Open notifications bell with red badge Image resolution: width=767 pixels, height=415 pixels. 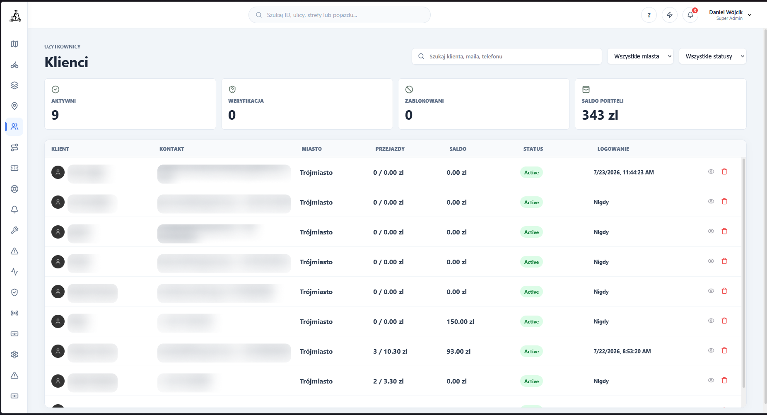690,15
